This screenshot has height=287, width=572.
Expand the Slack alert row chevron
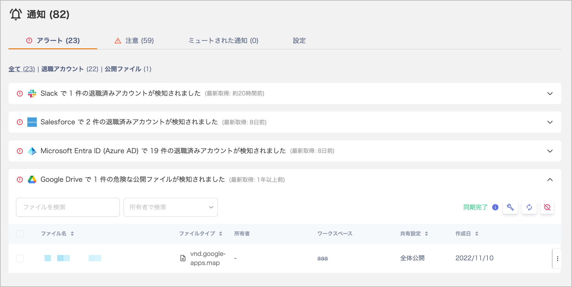pos(550,94)
